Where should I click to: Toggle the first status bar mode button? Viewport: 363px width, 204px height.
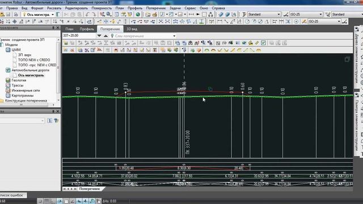(x=40, y=201)
